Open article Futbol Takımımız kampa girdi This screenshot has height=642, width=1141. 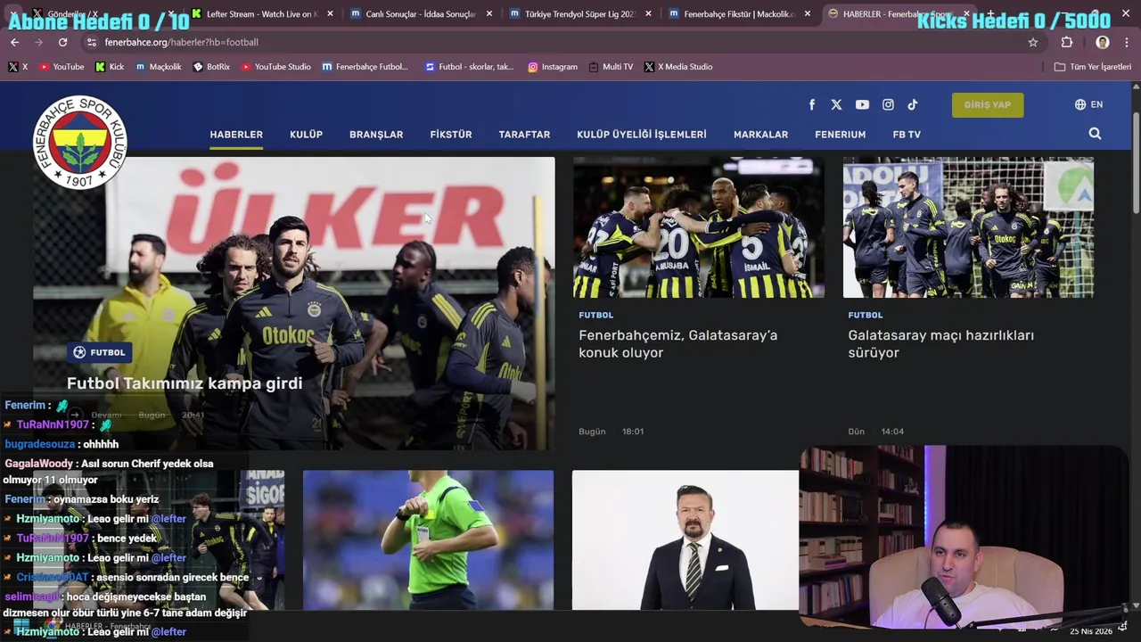pyautogui.click(x=185, y=383)
